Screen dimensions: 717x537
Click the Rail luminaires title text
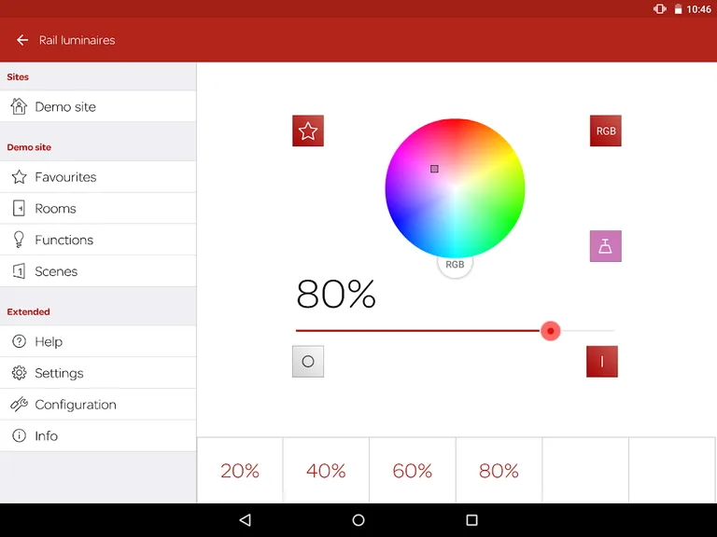pos(77,40)
